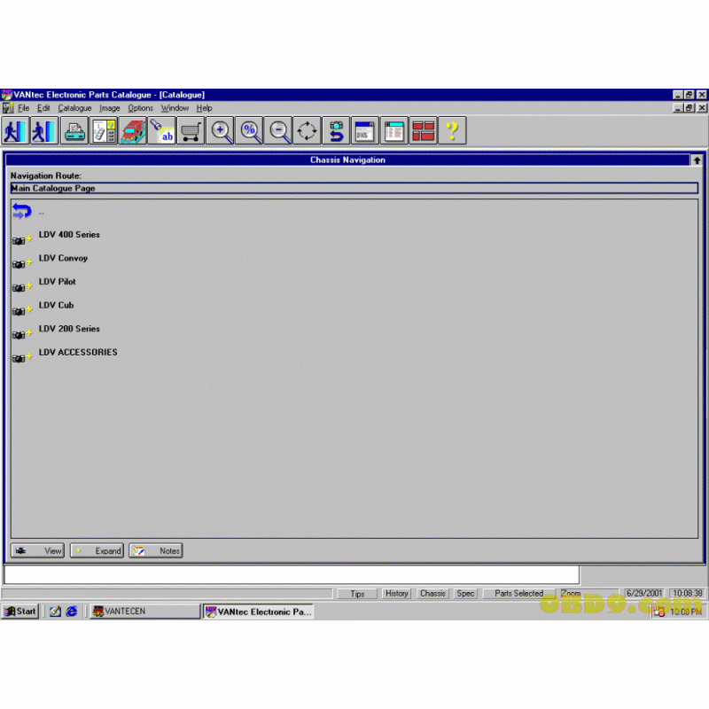Open the Edit menu

coord(43,108)
